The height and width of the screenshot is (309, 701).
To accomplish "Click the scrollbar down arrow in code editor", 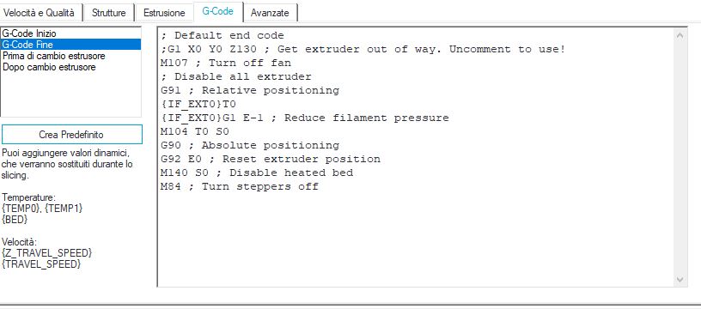I will (680, 280).
